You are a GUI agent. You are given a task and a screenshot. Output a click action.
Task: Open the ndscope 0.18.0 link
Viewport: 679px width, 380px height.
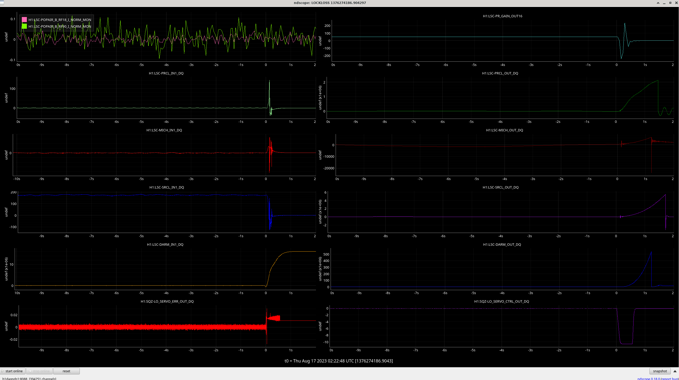pos(649,378)
